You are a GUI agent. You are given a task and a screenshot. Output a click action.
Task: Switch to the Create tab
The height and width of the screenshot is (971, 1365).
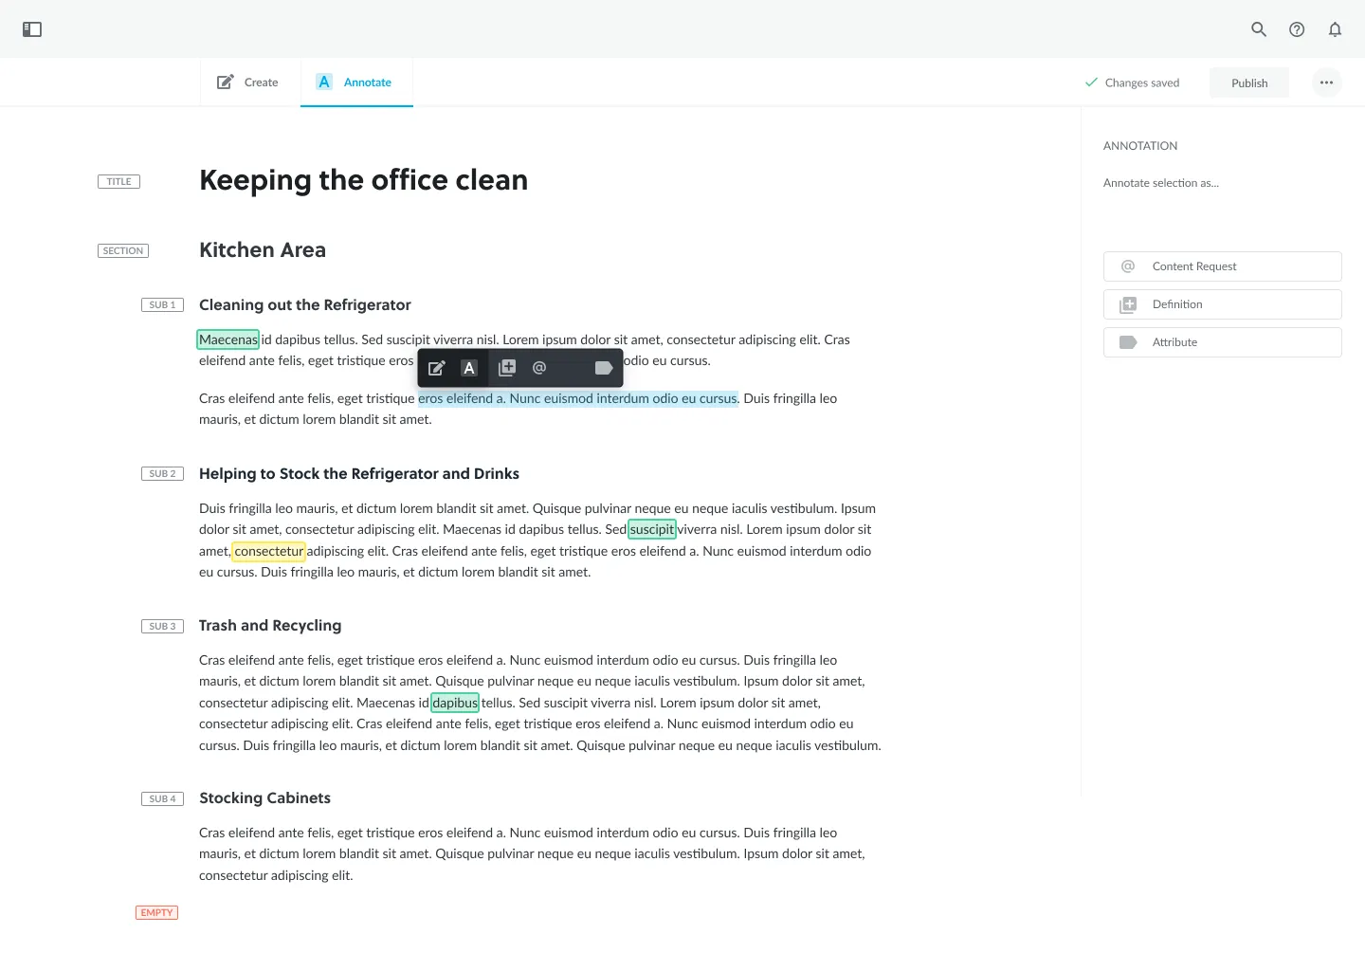tap(248, 82)
